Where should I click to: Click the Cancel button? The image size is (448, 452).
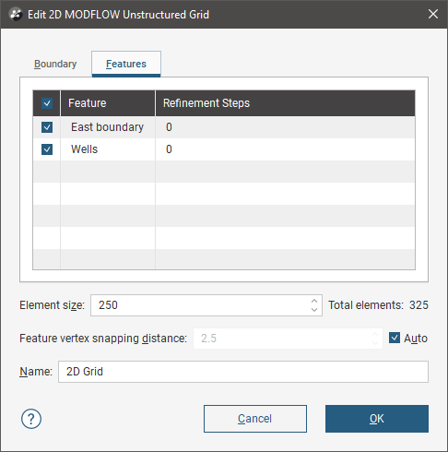pyautogui.click(x=255, y=419)
